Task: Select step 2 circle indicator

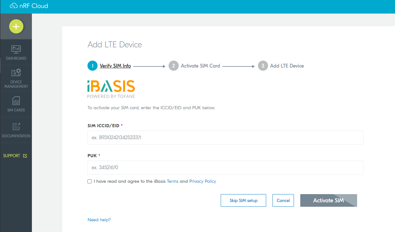Action: coord(173,66)
